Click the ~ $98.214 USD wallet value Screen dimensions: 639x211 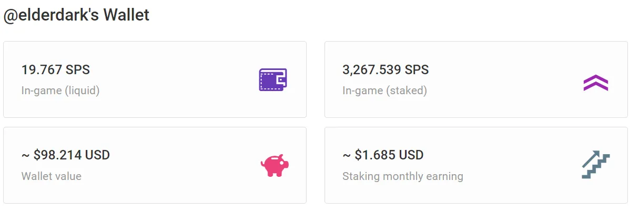(x=66, y=155)
